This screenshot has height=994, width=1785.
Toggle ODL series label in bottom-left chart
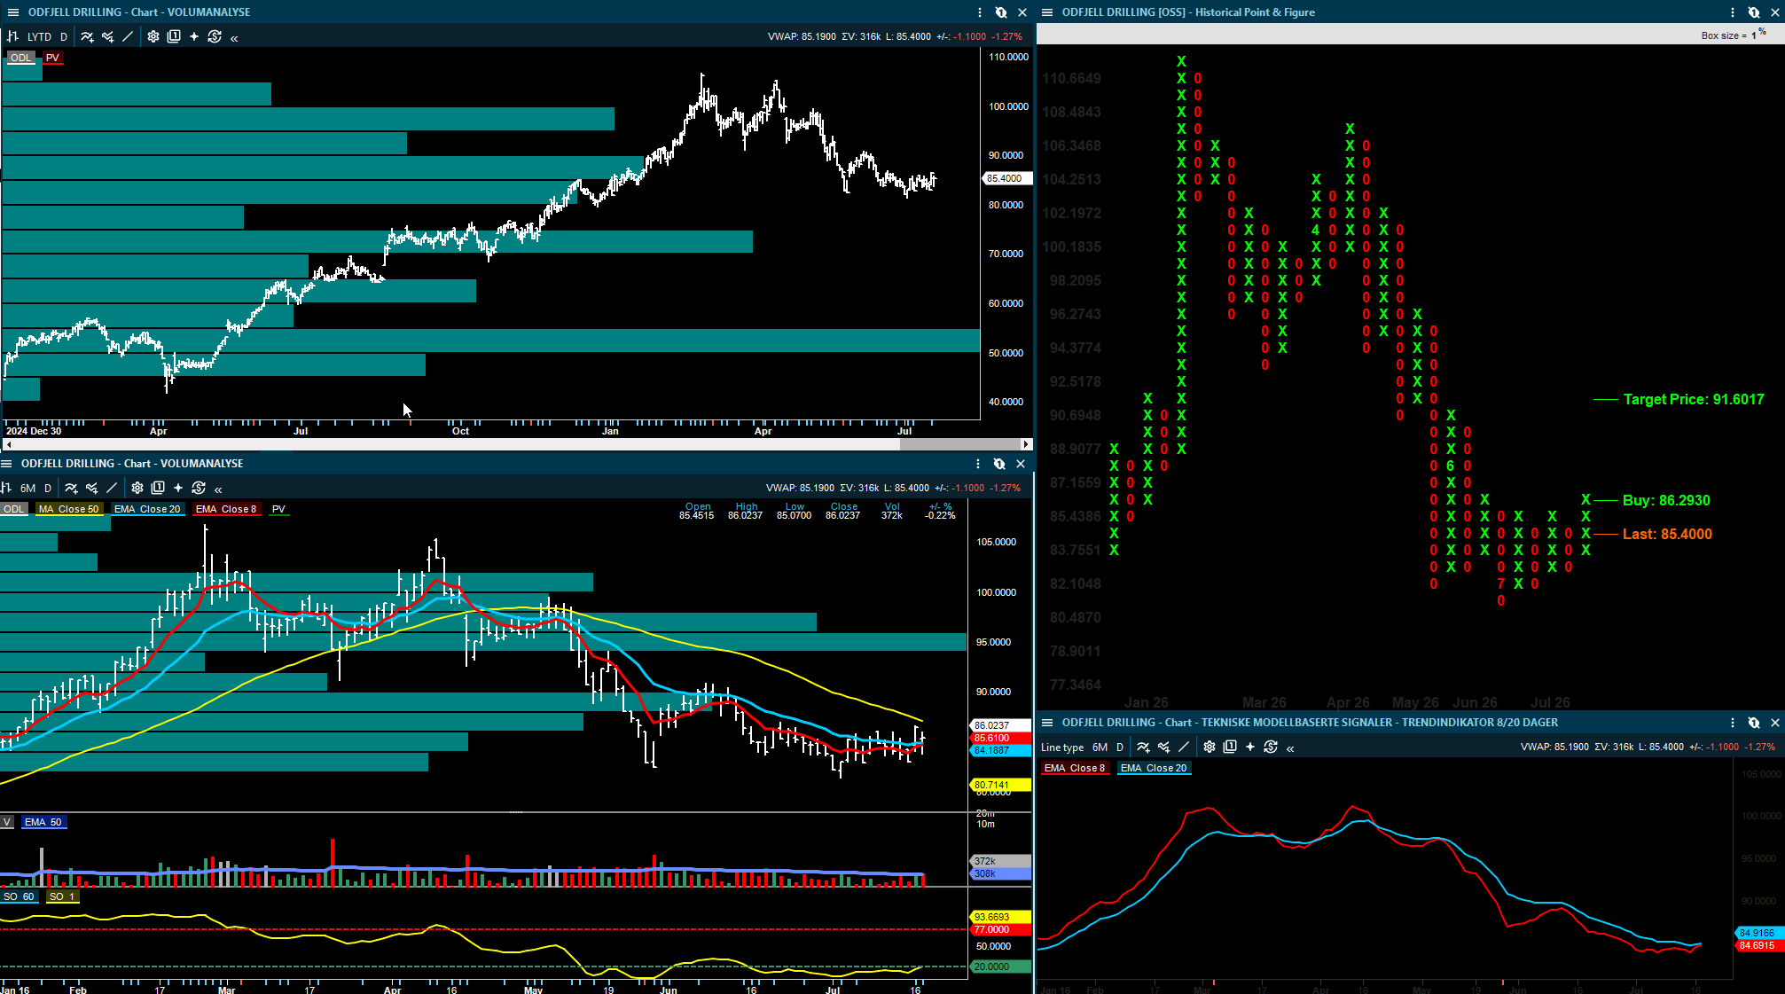[13, 509]
